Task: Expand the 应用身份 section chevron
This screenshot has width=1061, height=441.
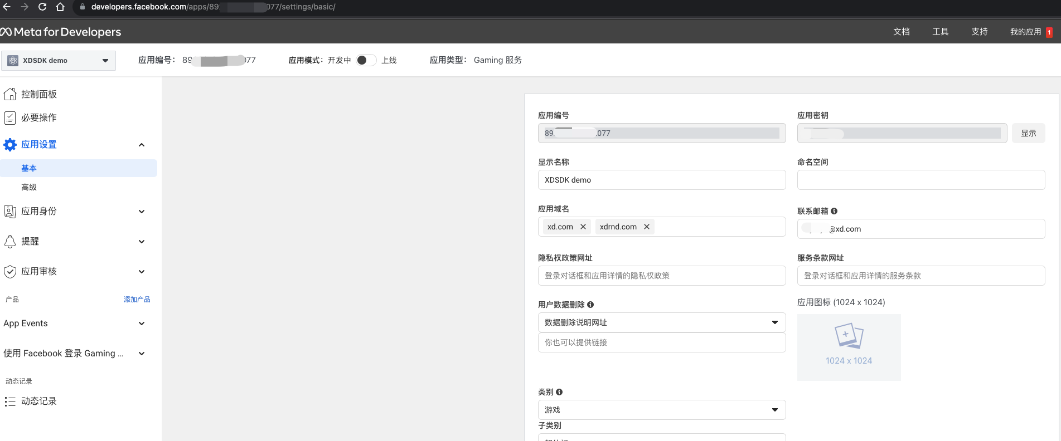Action: coord(142,212)
